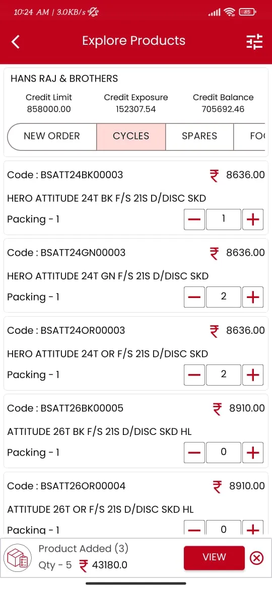Viewport: 272px width, 589px height.
Task: Select the NEW ORDER tab
Action: pos(52,136)
